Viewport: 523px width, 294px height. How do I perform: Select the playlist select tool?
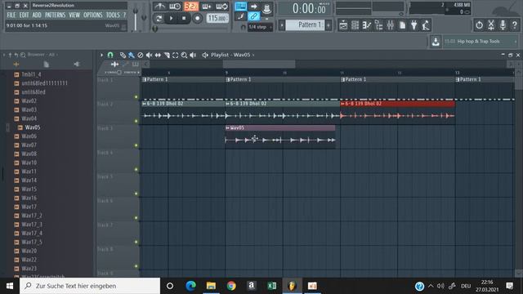coord(175,55)
